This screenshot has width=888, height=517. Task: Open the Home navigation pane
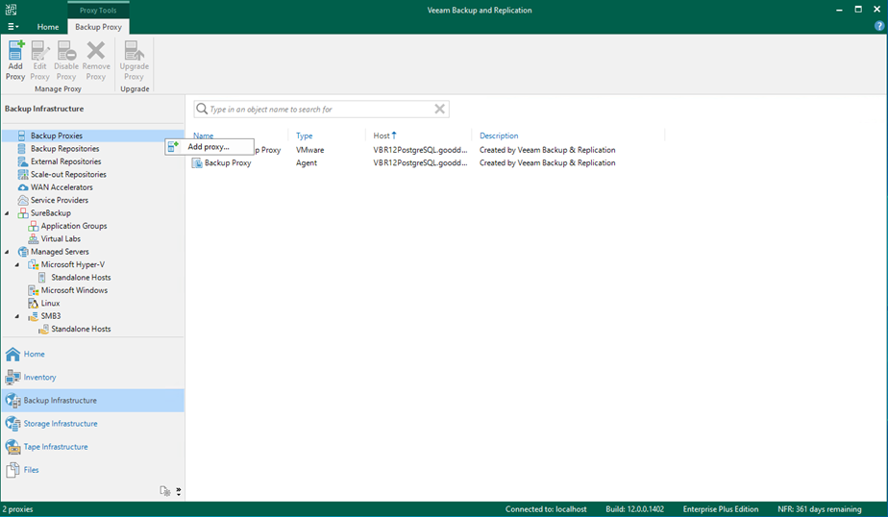[x=92, y=354]
